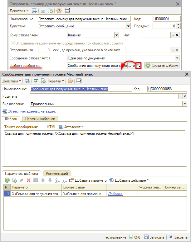The height and width of the screenshot is (242, 191).
Task: Clear the Чат field with X button
Action: (177, 35)
